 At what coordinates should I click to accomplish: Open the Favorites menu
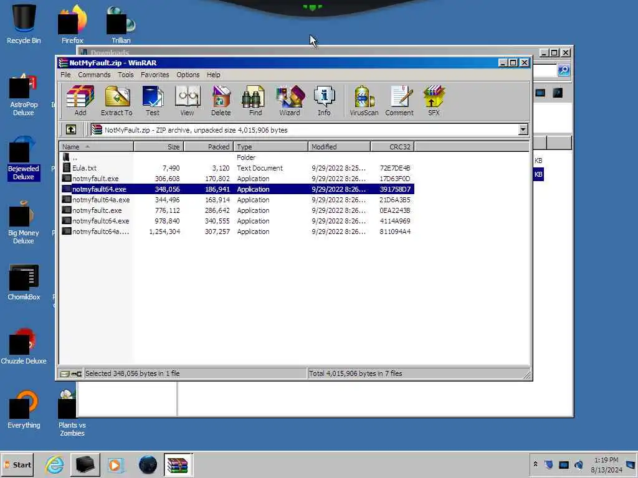pos(155,75)
